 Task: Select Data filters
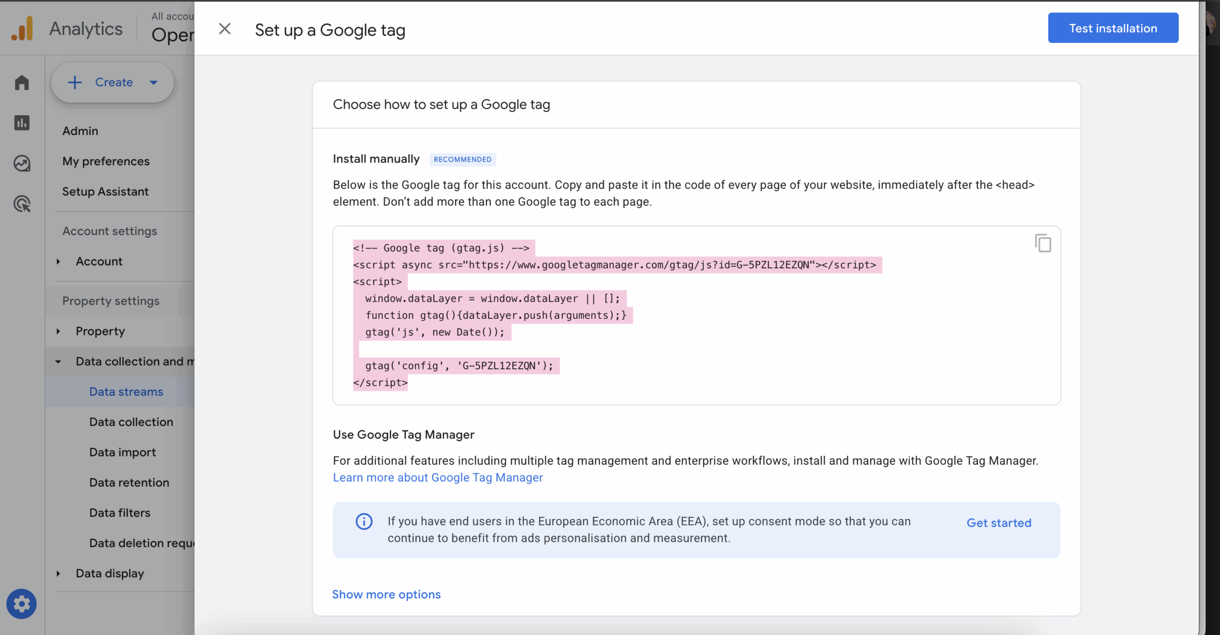[120, 513]
